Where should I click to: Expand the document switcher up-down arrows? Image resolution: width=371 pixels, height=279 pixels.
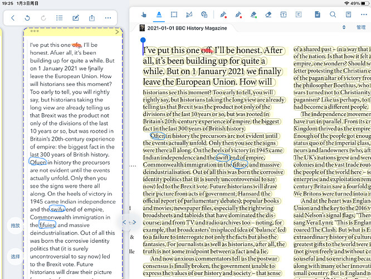344,27
